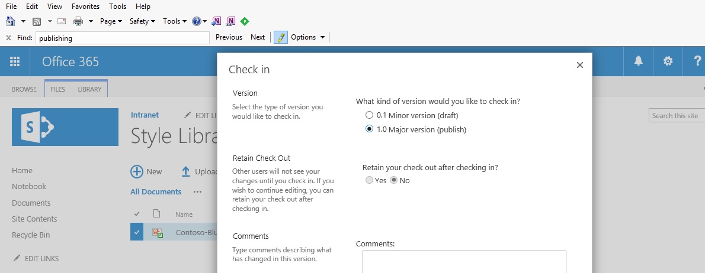The image size is (705, 273).
Task: Open the settings gear in Office 365 bar
Action: [668, 61]
